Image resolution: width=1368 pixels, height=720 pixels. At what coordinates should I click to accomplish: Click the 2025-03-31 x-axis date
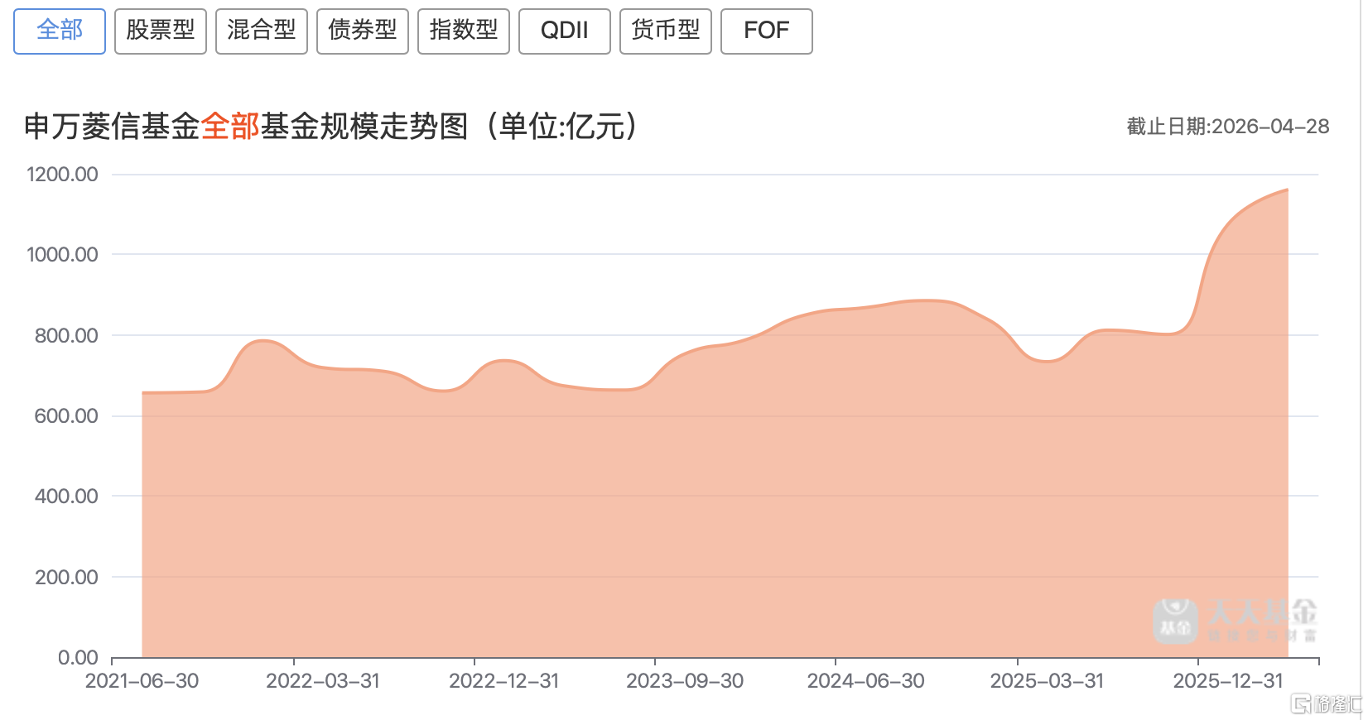pos(1048,681)
